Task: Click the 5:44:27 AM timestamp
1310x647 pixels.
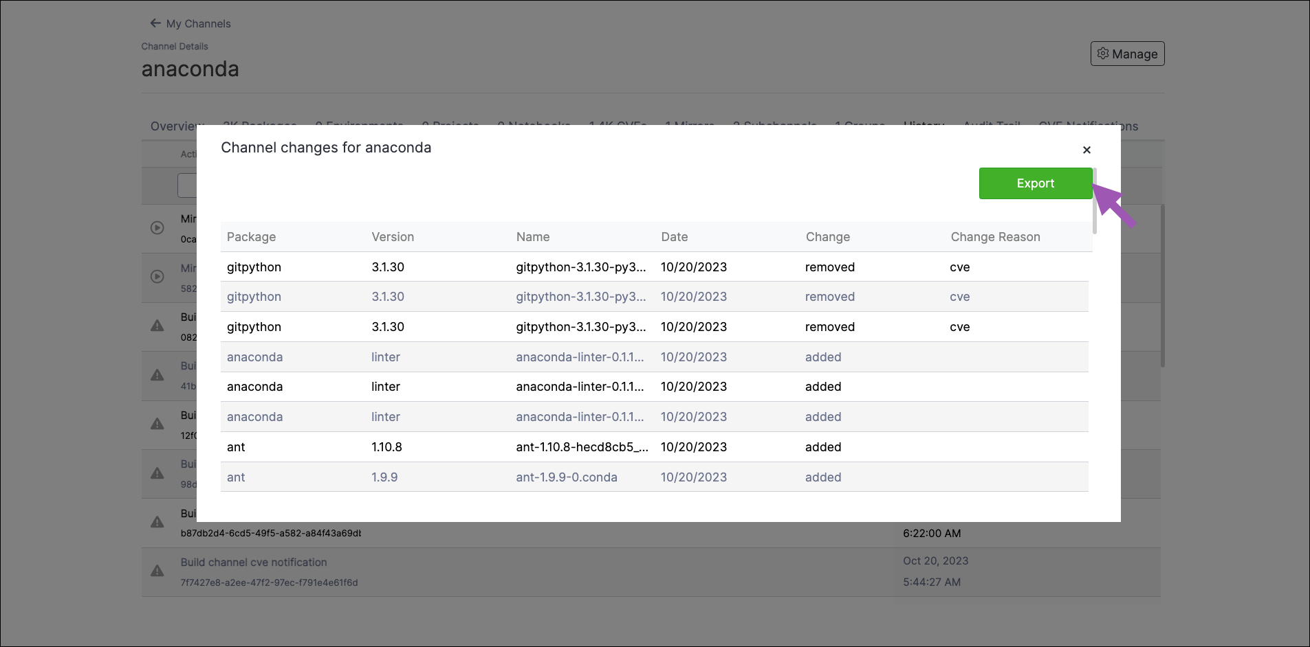Action: pyautogui.click(x=932, y=582)
